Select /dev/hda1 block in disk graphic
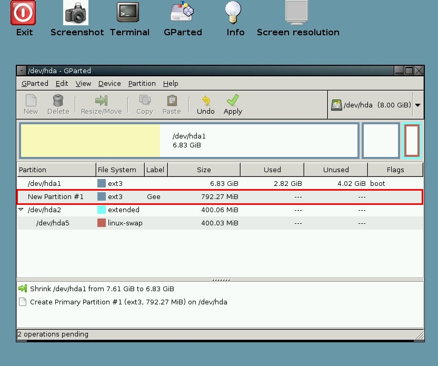 [x=189, y=141]
